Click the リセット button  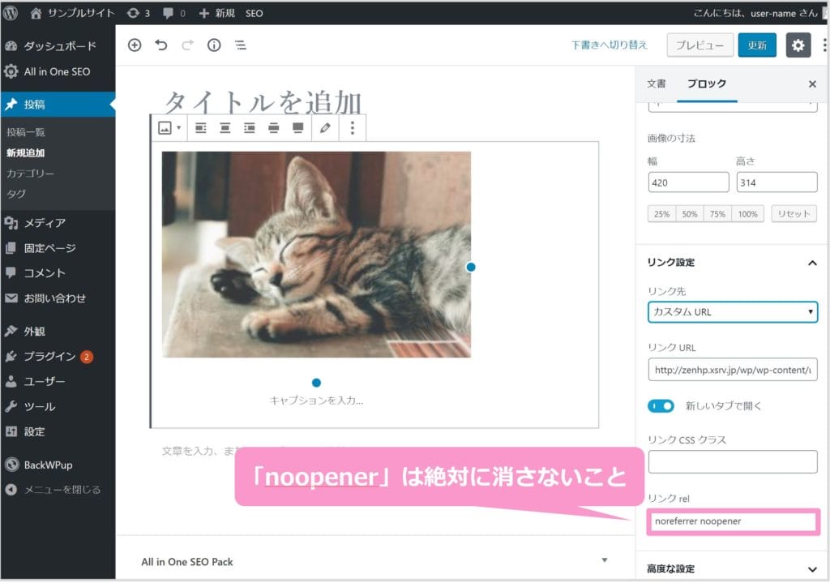(x=794, y=214)
